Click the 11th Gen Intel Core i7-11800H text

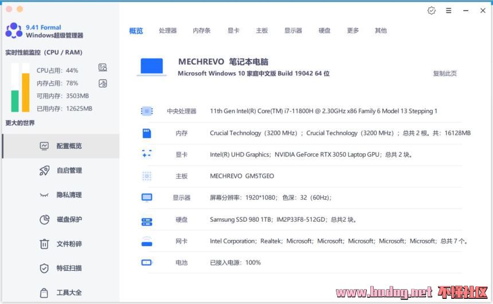(x=323, y=111)
